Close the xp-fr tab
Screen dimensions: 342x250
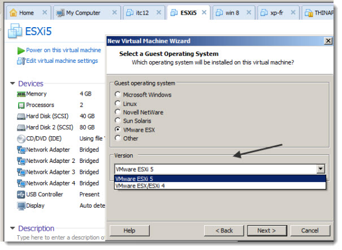point(293,12)
